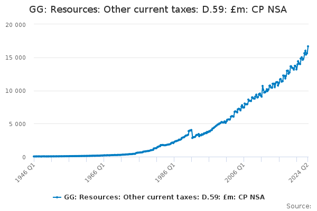Click the legend line marker icon

click(57, 197)
